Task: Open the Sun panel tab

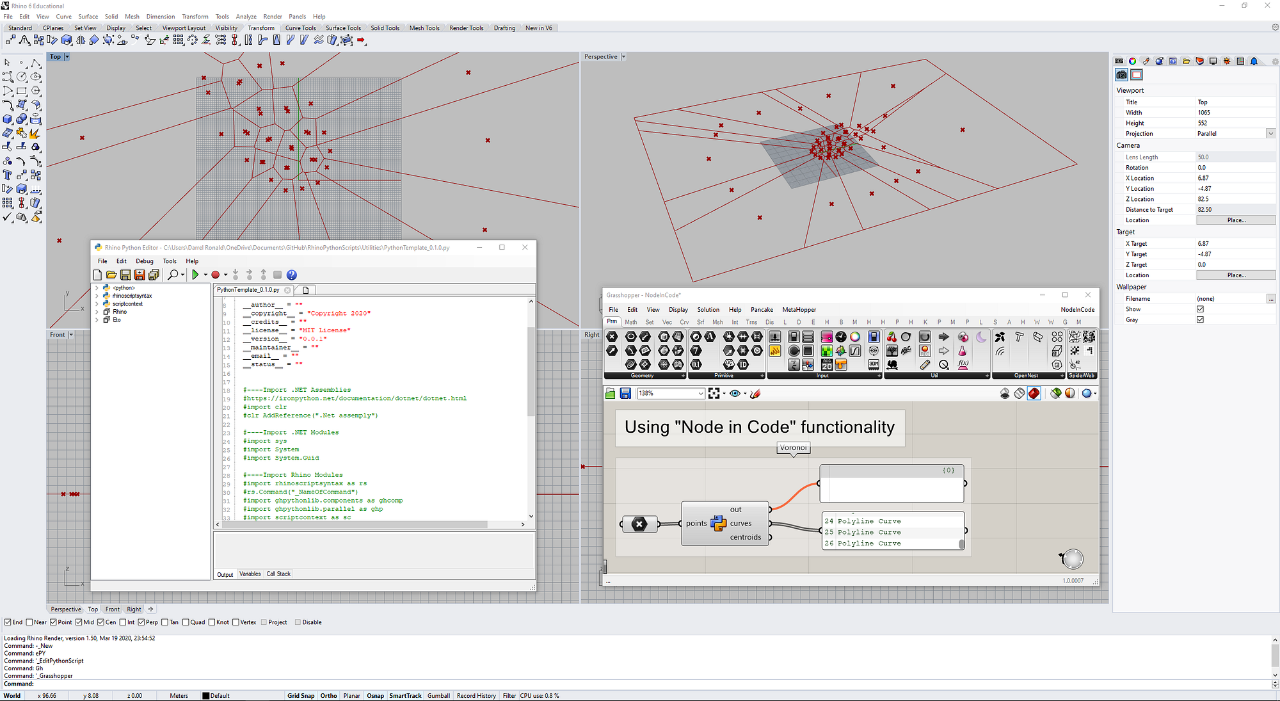Action: pos(1226,61)
